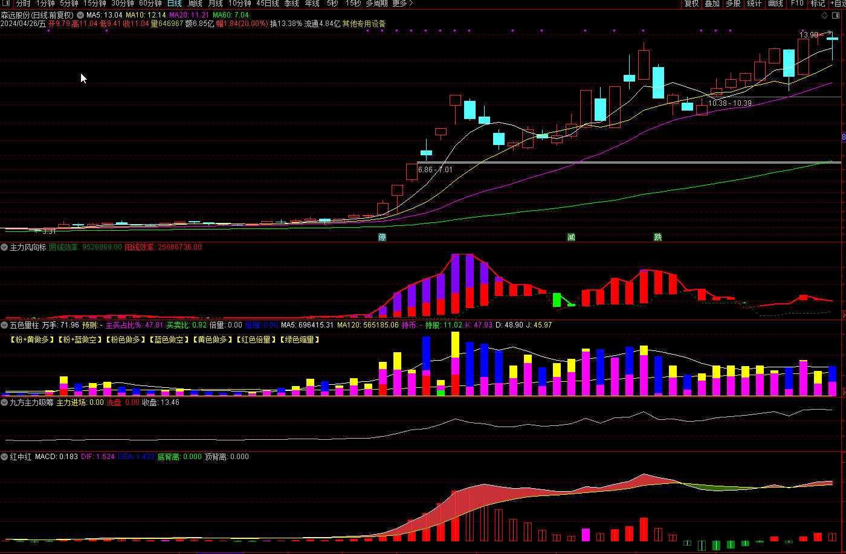Image resolution: width=846 pixels, height=554 pixels.
Task: Activate the 画线 drawing tools button
Action: click(775, 4)
